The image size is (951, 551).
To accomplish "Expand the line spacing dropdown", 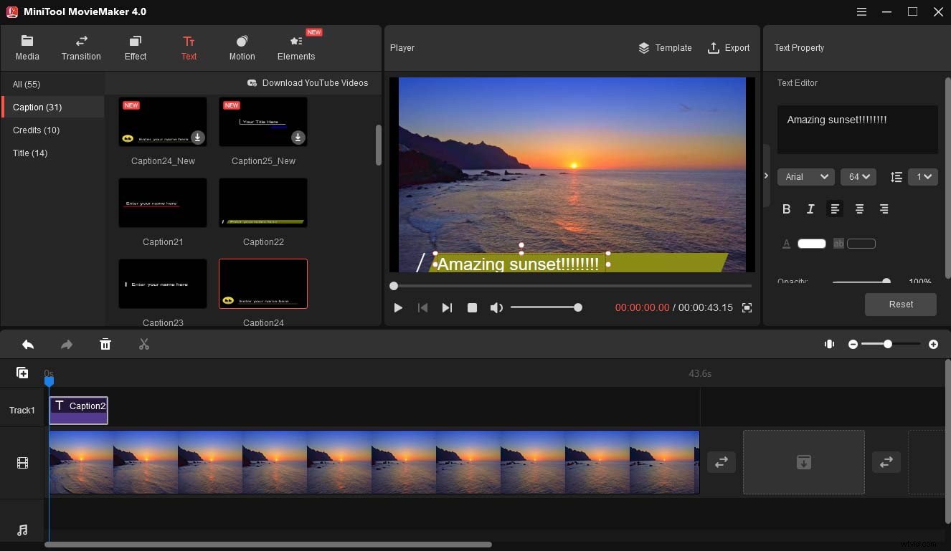I will pyautogui.click(x=923, y=176).
